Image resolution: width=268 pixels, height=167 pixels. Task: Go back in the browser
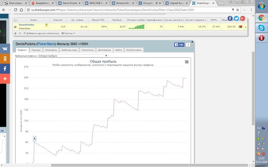(x=4, y=10)
